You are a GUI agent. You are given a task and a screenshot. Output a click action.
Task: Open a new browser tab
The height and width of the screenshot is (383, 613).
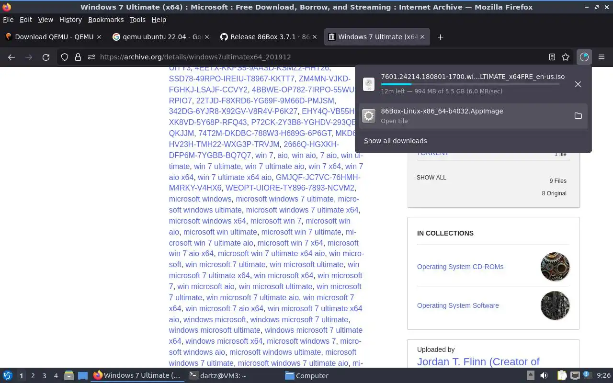(440, 37)
